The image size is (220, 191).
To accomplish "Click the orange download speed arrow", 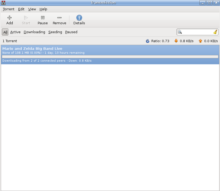I will pyautogui.click(x=176, y=41).
